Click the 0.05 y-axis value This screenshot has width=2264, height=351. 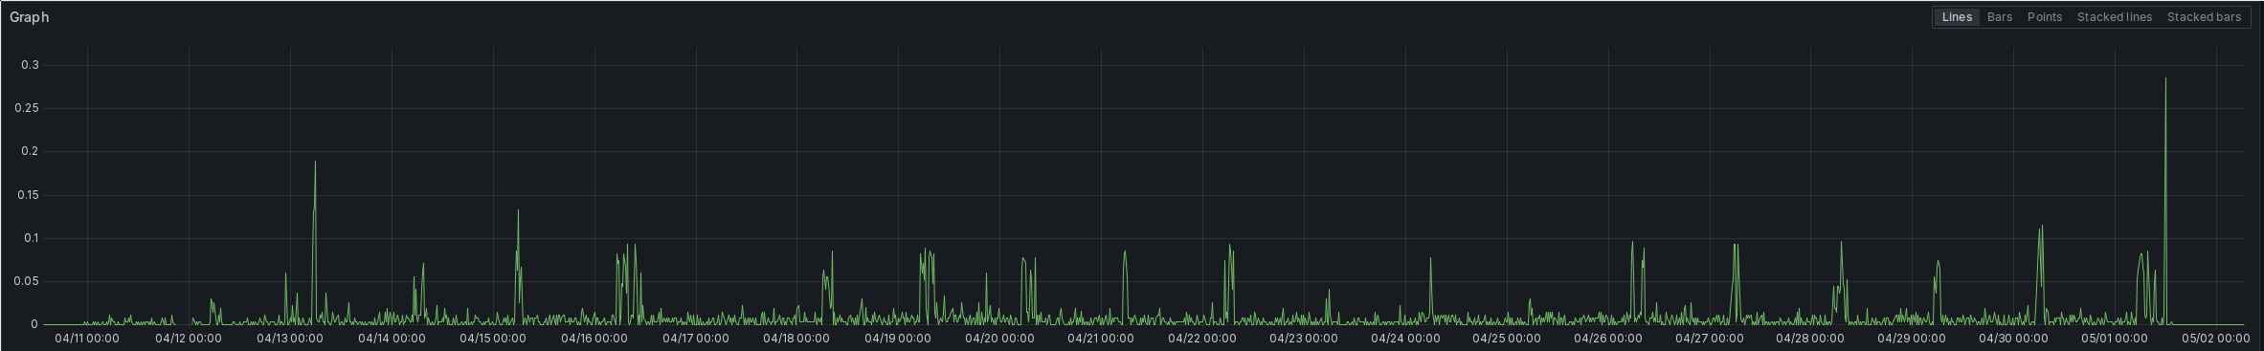tap(26, 281)
